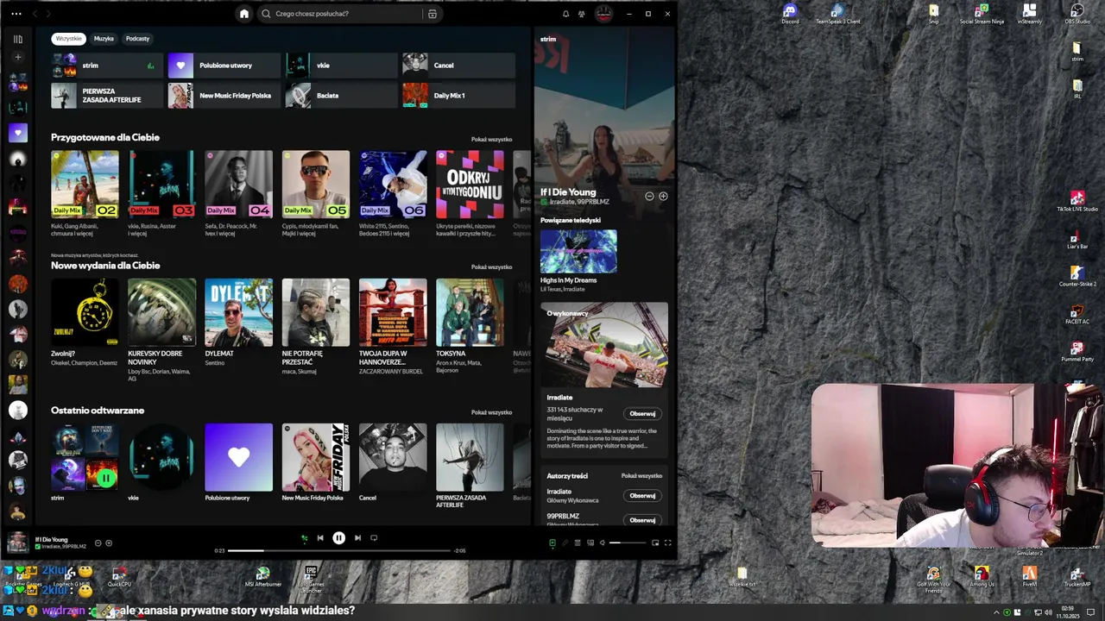1105x621 pixels.
Task: Toggle Now Playing view panel
Action: pyautogui.click(x=552, y=543)
